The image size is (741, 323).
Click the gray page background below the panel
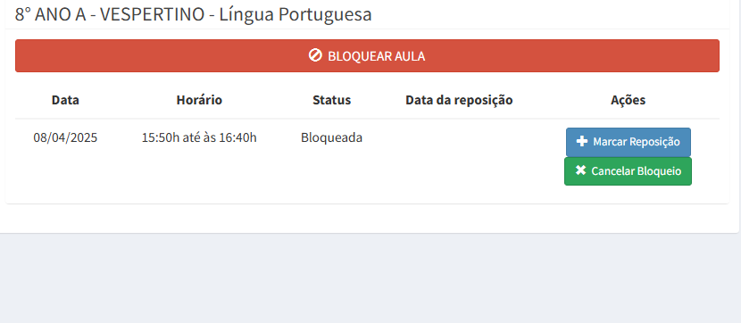(370, 278)
